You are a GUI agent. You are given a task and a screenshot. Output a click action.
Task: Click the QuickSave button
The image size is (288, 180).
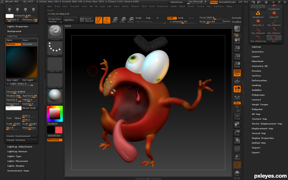coord(177,2)
